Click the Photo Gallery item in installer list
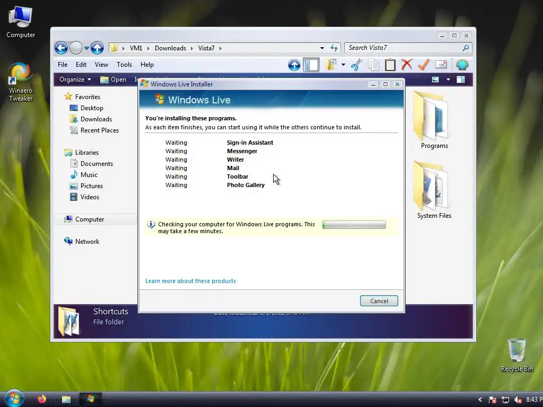 point(246,185)
